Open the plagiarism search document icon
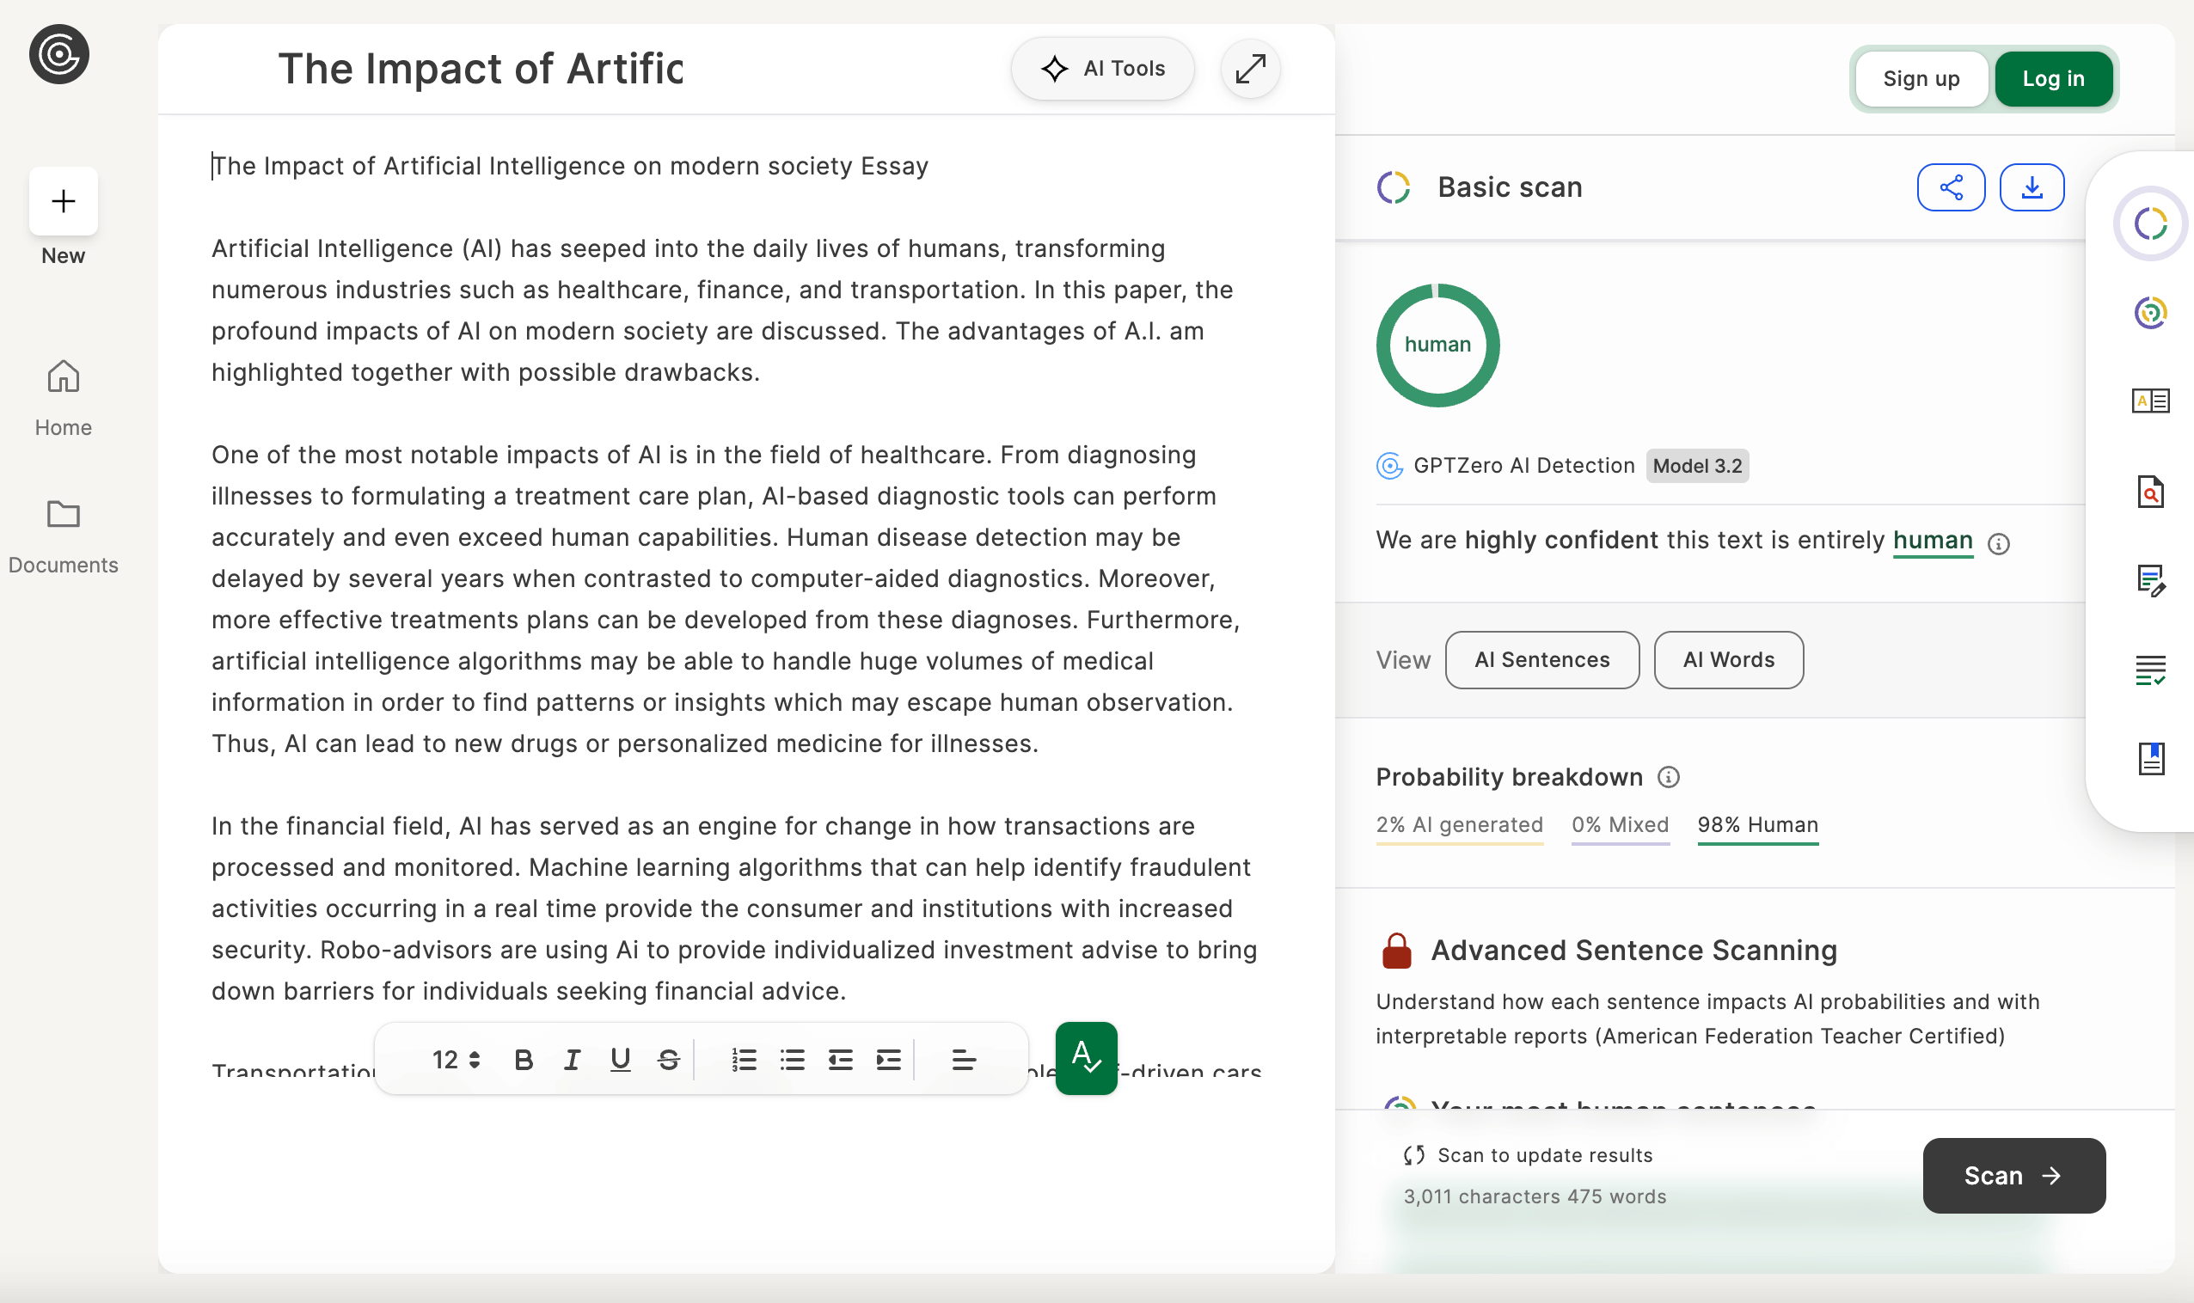Viewport: 2194px width, 1303px height. pos(2150,492)
